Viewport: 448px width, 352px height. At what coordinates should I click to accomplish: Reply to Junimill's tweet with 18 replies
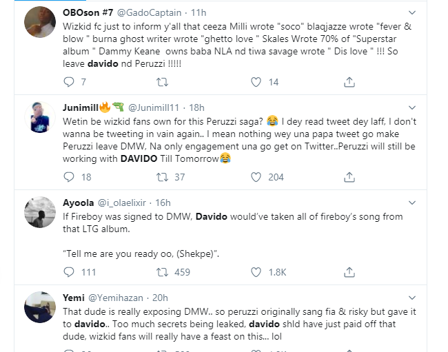click(68, 177)
